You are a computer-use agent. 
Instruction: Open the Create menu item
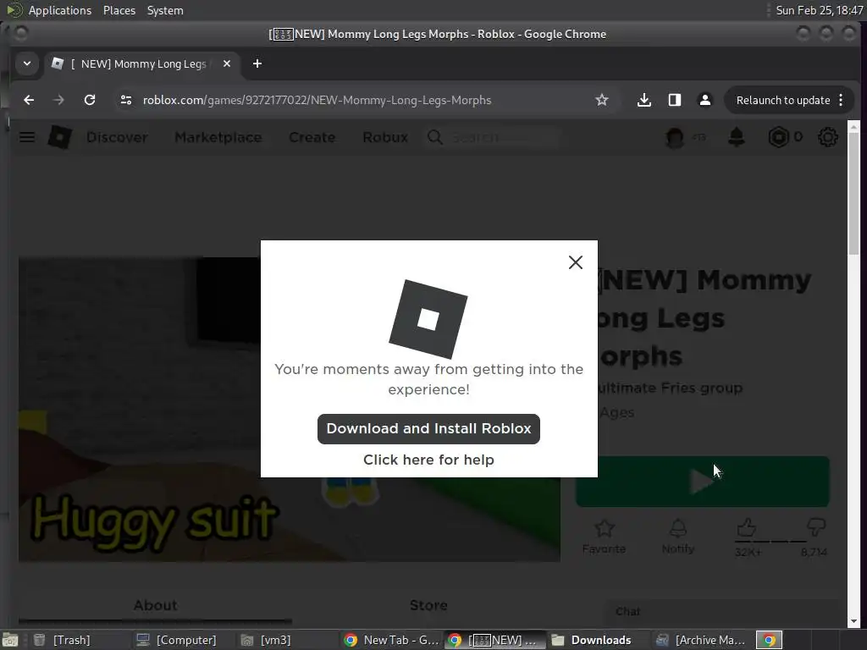312,137
